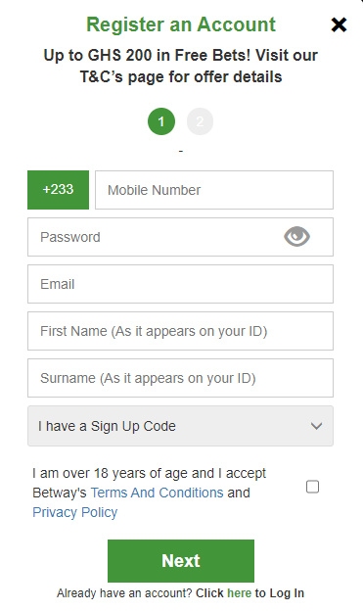
Task: Click into the Password field
Action: point(180,237)
